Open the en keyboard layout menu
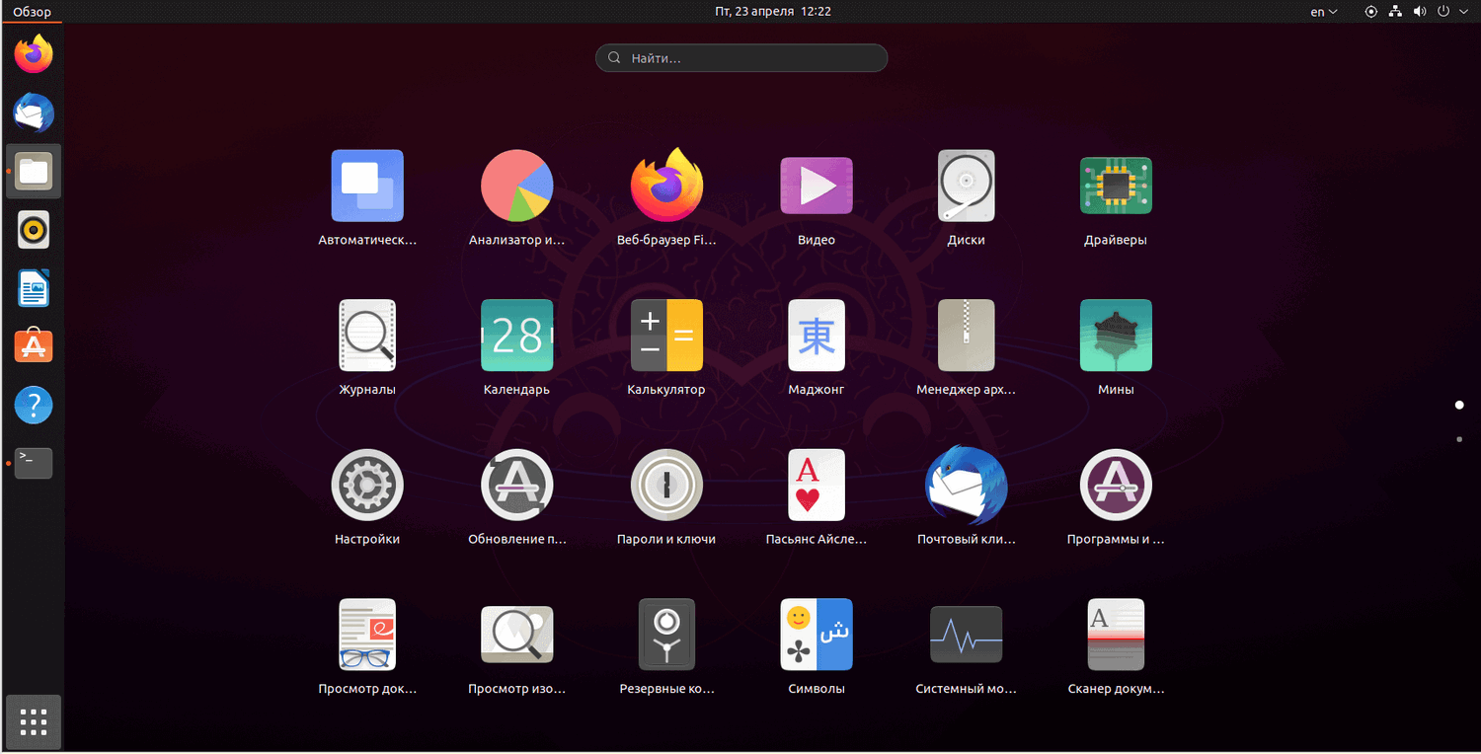Image resolution: width=1481 pixels, height=754 pixels. [1324, 12]
